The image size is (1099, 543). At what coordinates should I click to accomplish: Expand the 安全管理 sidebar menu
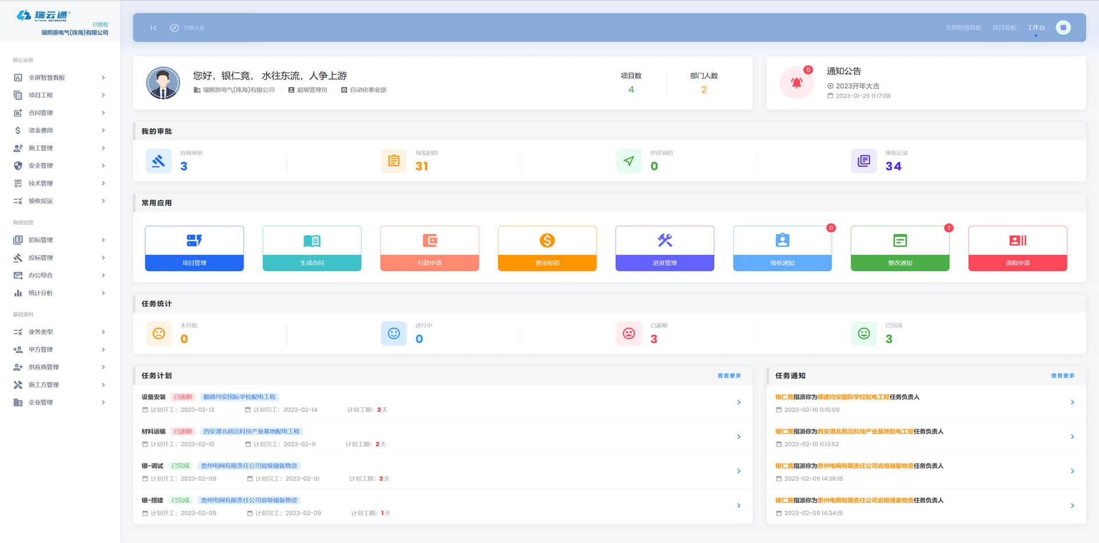point(58,165)
